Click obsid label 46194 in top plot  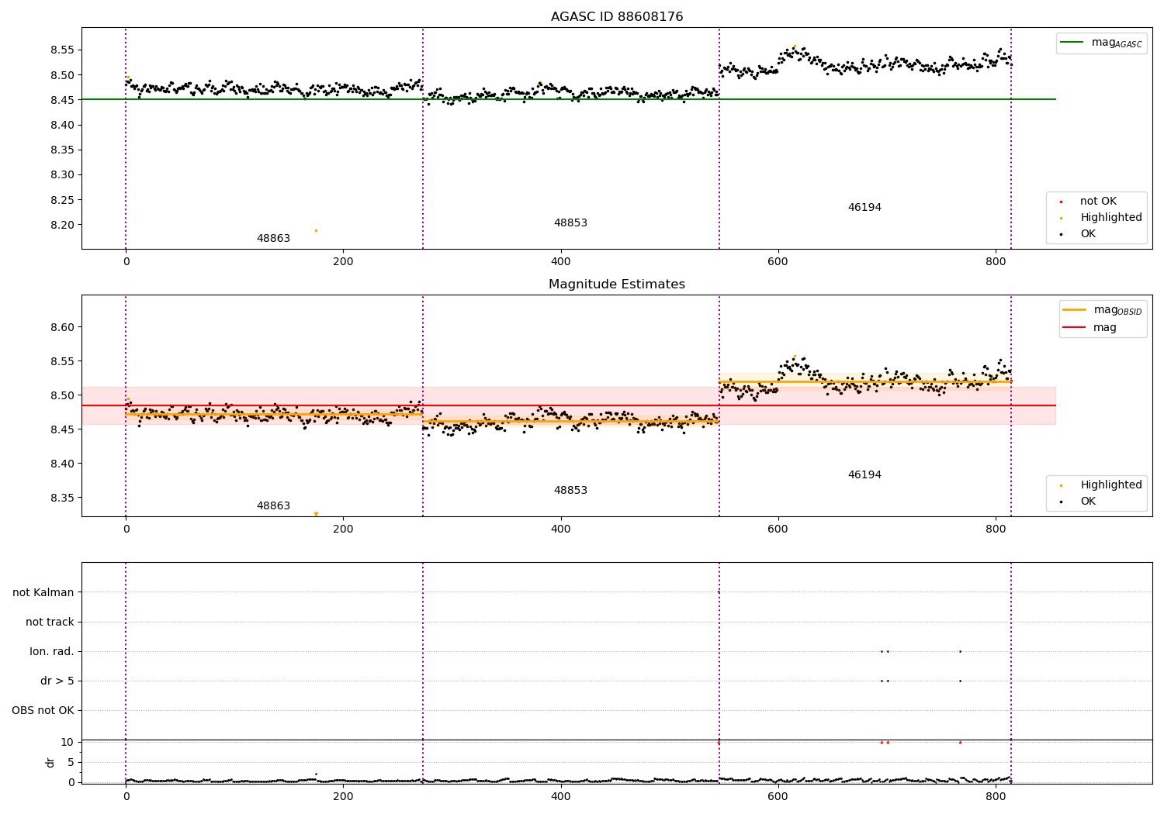(864, 208)
